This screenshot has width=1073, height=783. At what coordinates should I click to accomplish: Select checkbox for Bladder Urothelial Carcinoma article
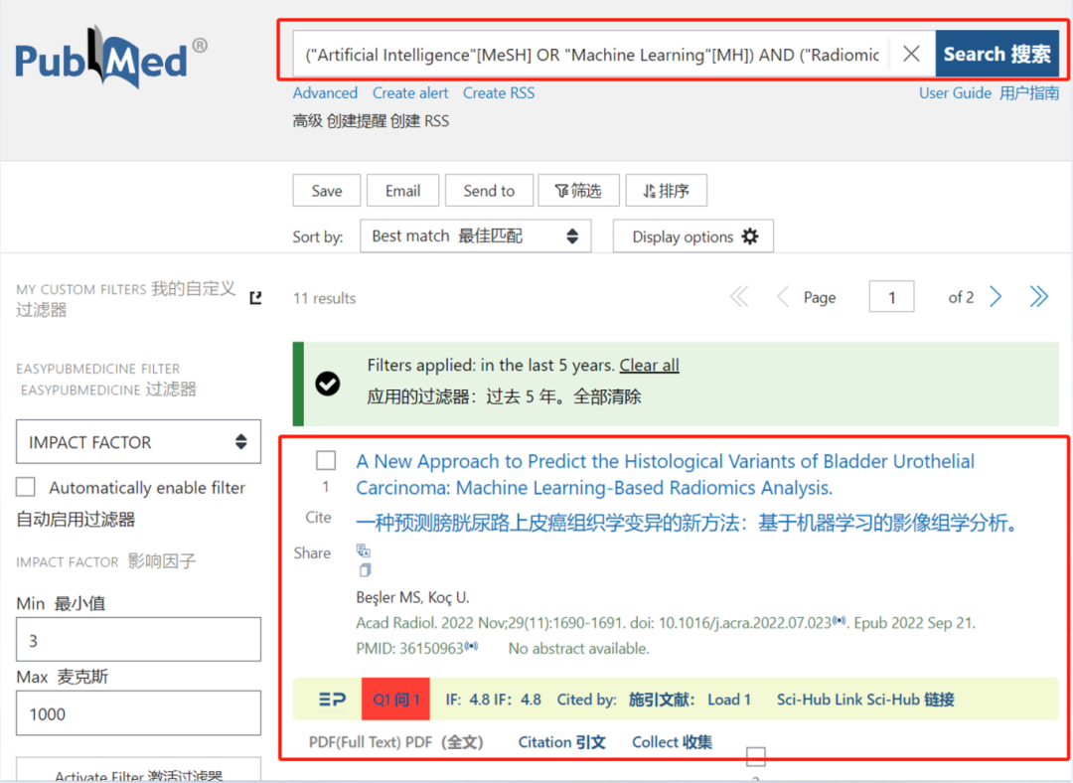point(326,461)
